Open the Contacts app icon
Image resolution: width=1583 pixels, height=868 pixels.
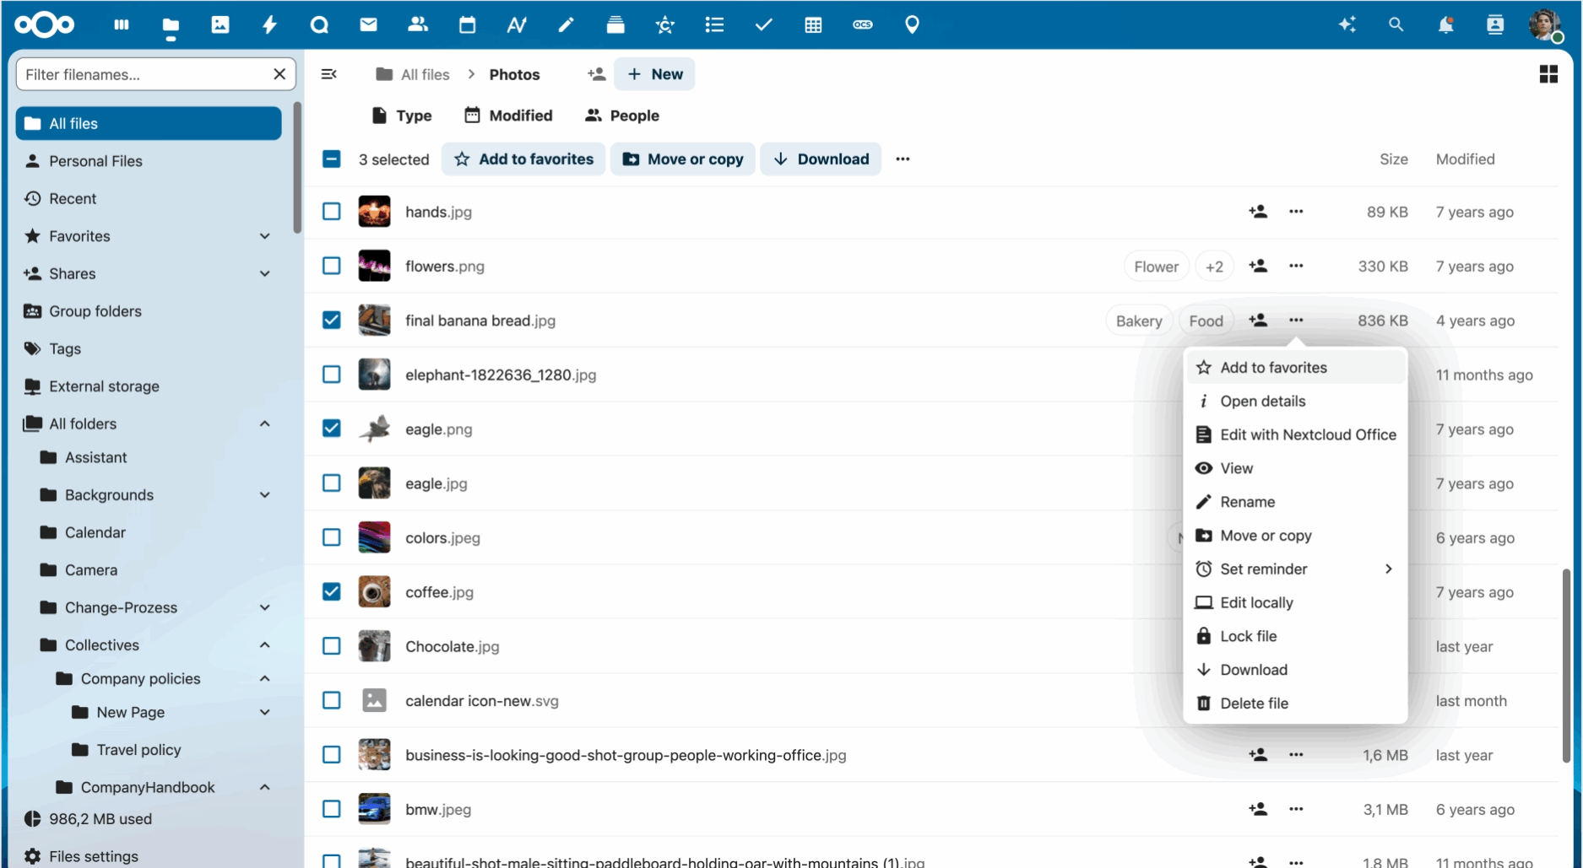coord(418,24)
